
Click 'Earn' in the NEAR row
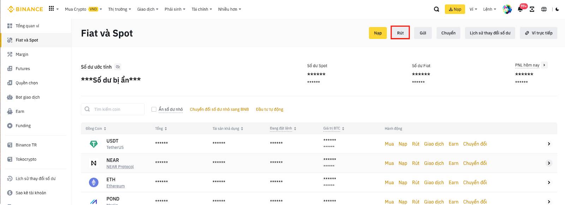point(453,163)
